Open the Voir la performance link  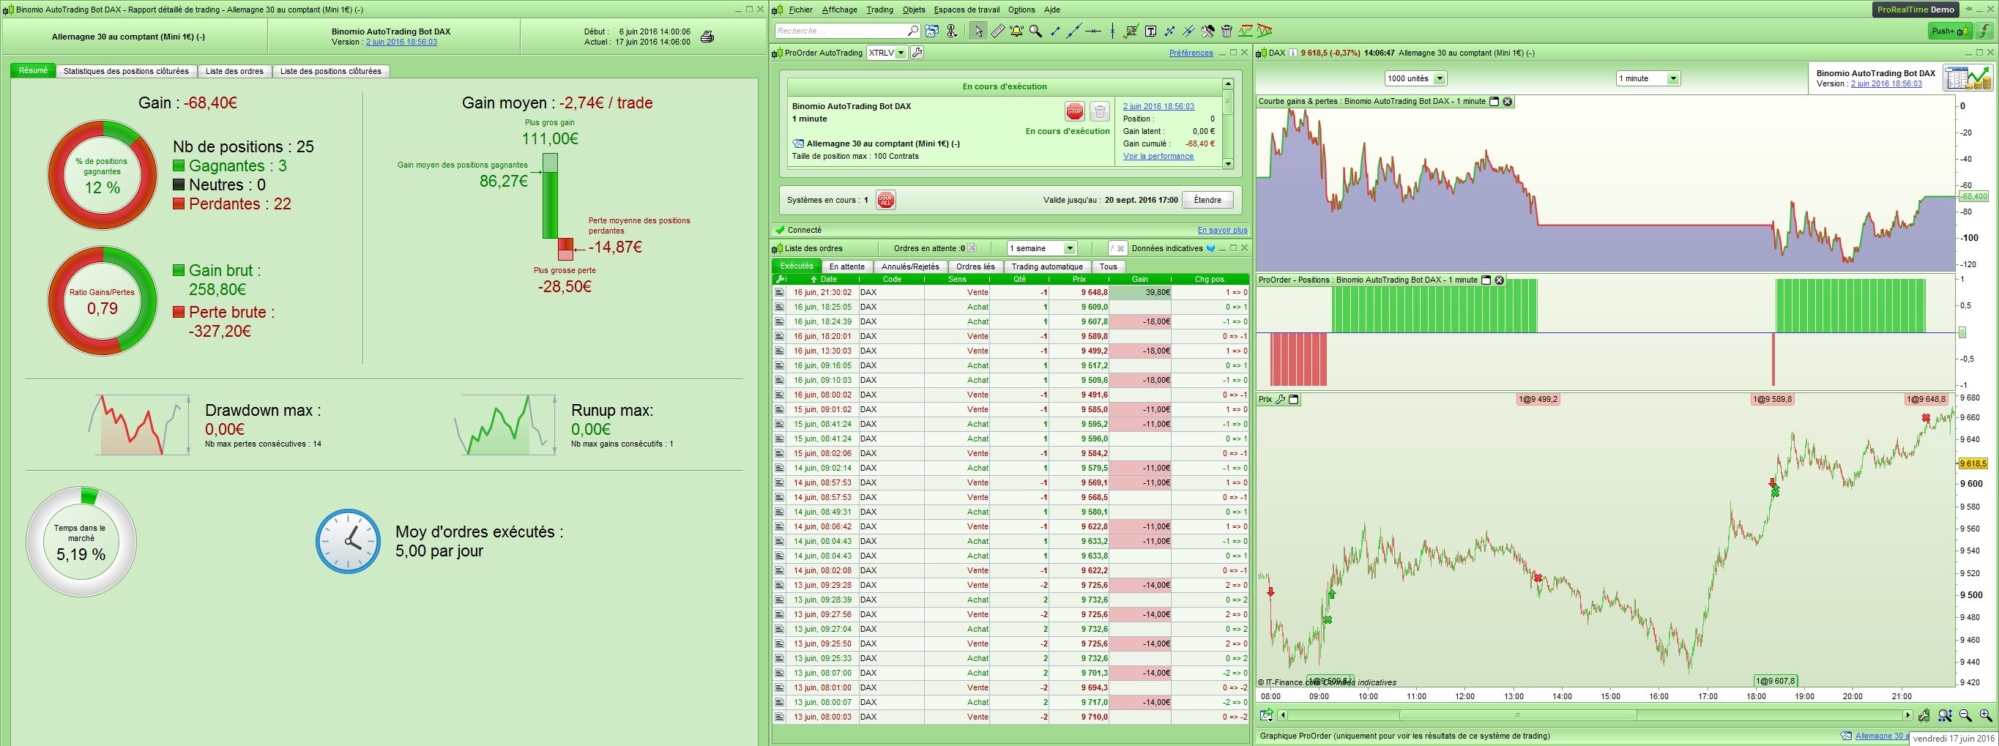click(1158, 156)
